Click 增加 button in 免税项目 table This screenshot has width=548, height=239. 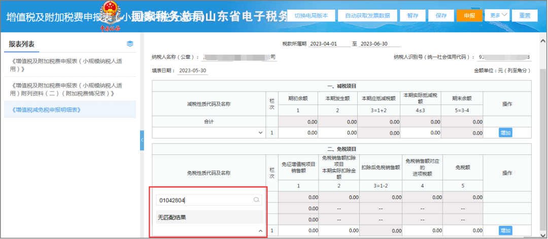(505, 230)
